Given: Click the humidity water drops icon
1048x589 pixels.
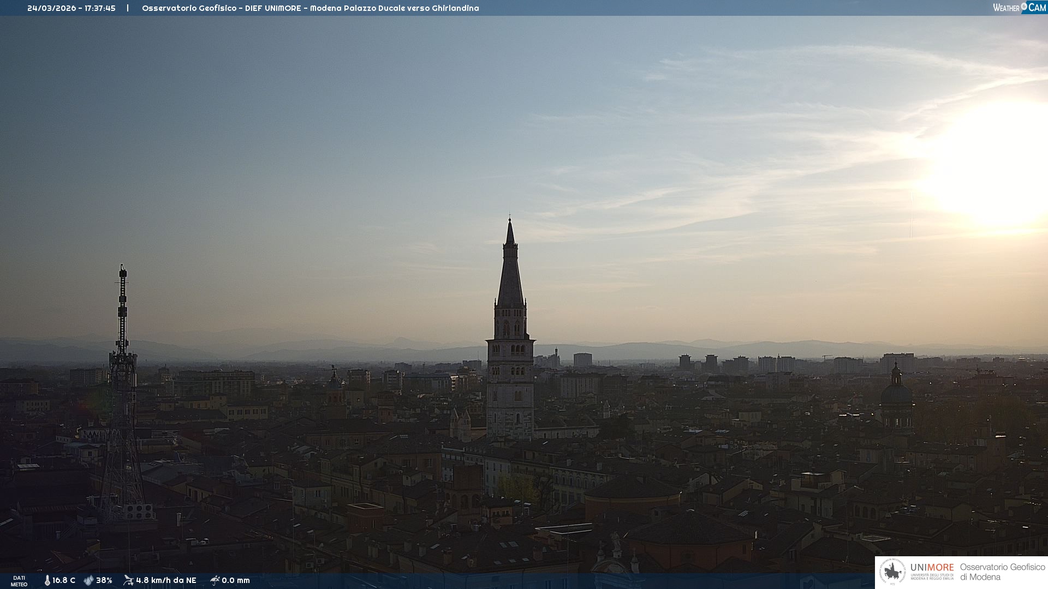Looking at the screenshot, I should coord(88,580).
